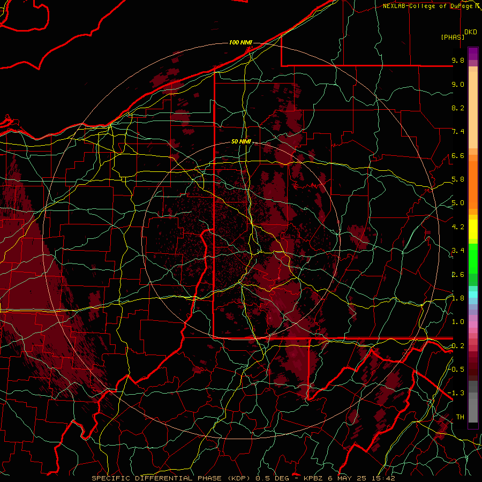Click the 7.4 scale value
482x482 pixels.
click(458, 132)
